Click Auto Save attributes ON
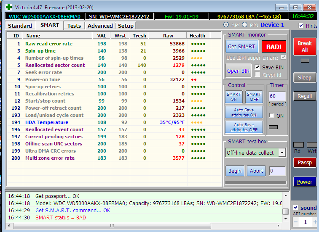The height and width of the screenshot is (232, 319). coord(244,113)
